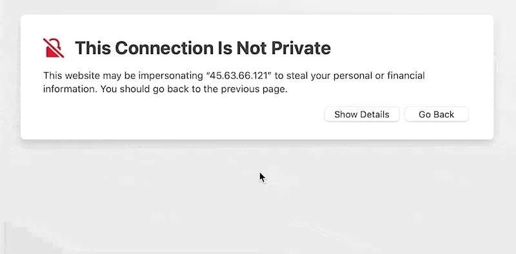The image size is (516, 254).
Task: Click "You should go back" sentence text
Action: pos(144,90)
